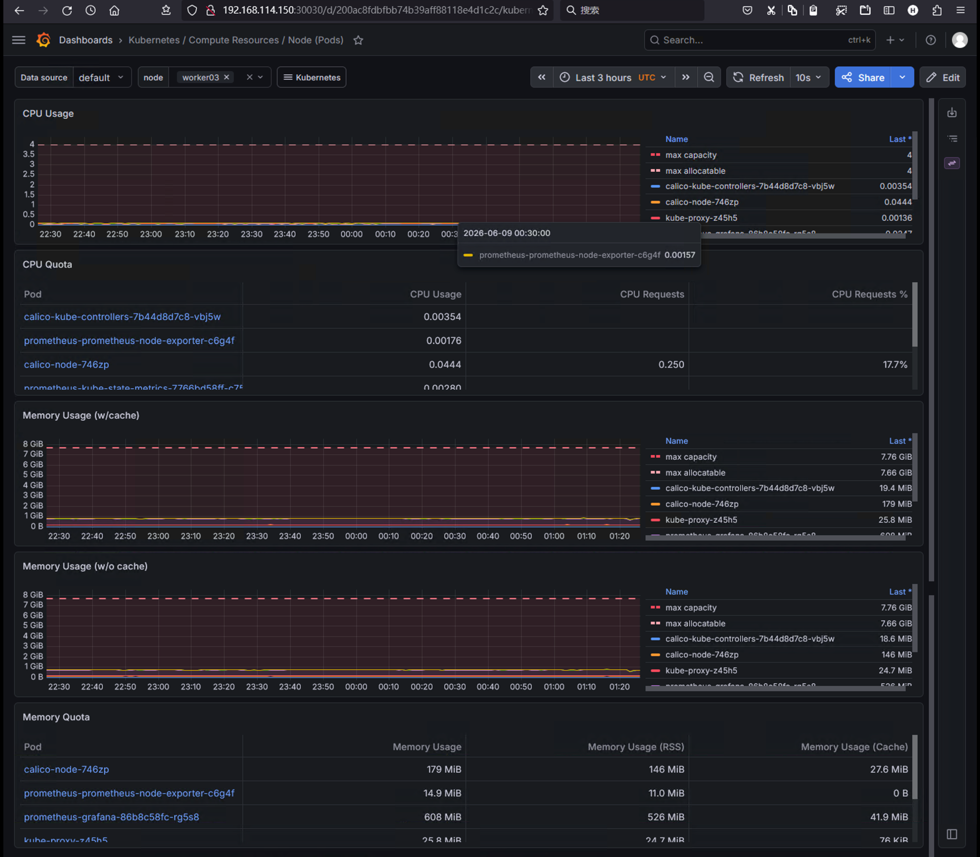
Task: Open node-exporter-c6g4f pod link in CPU Quota
Action: 129,341
